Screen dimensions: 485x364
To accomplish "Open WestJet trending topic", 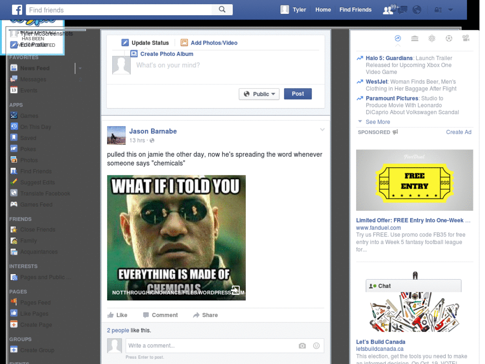I will (377, 82).
